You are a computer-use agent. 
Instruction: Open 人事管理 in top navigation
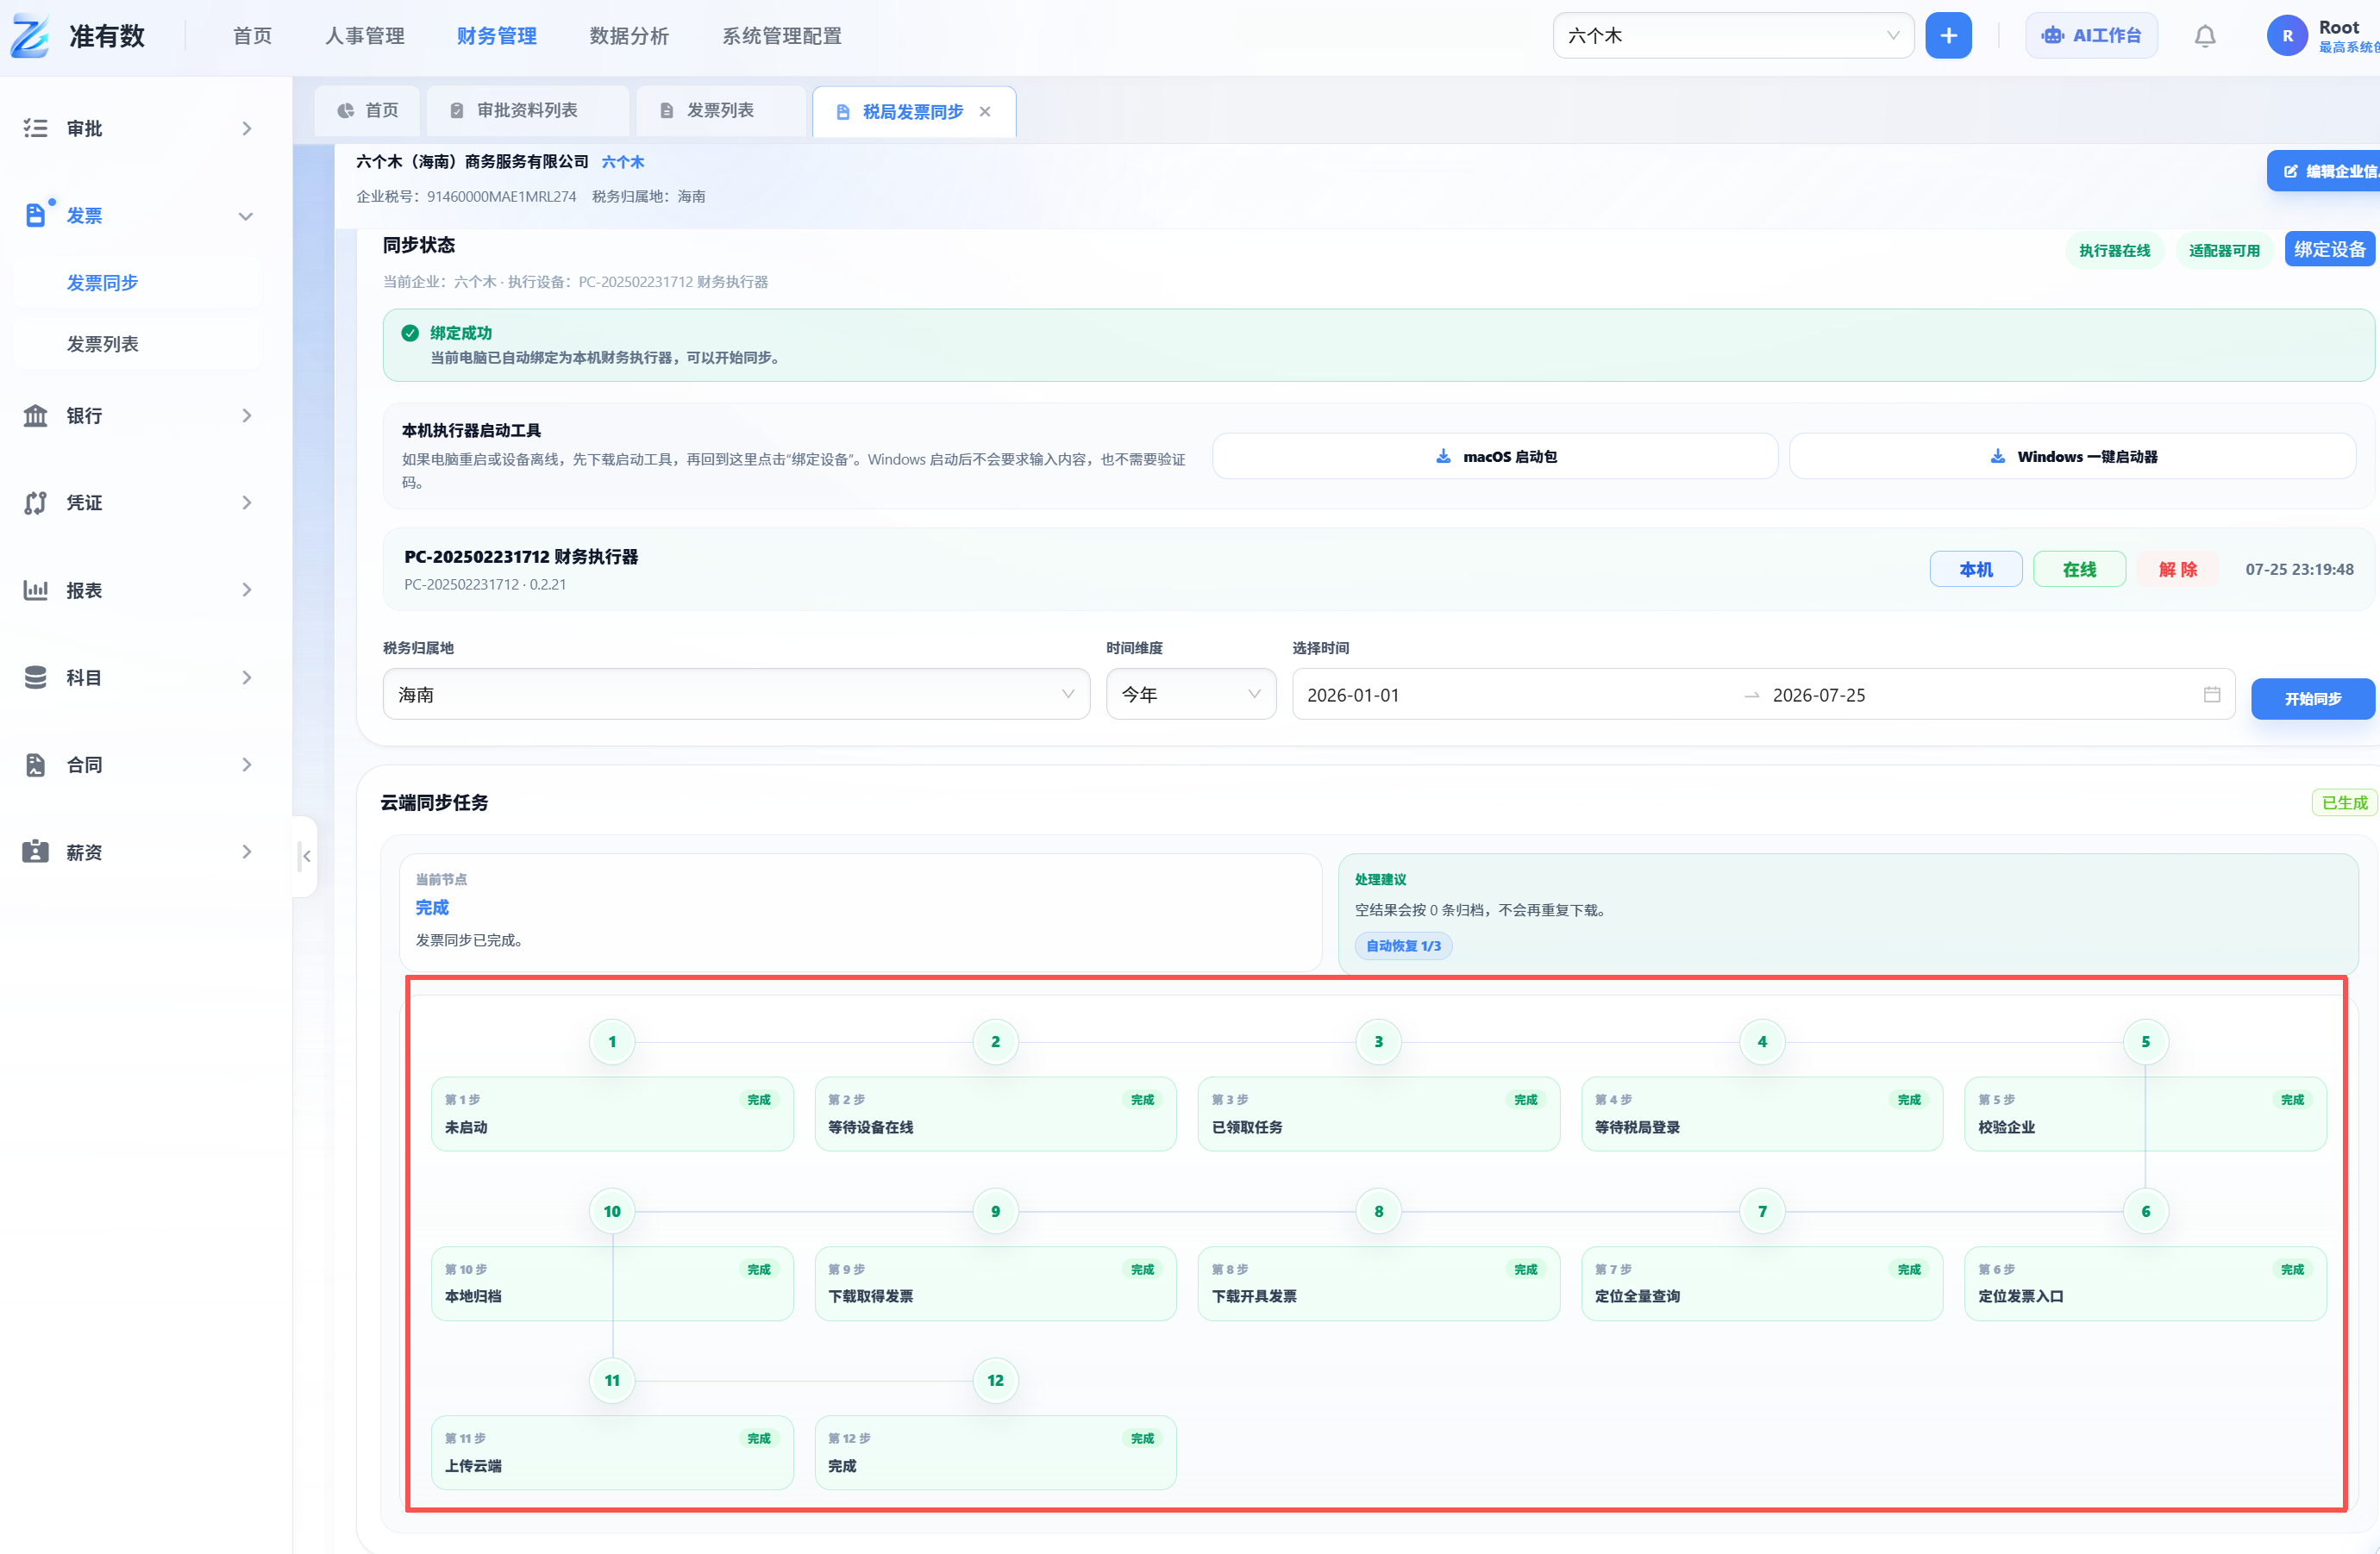(x=364, y=36)
